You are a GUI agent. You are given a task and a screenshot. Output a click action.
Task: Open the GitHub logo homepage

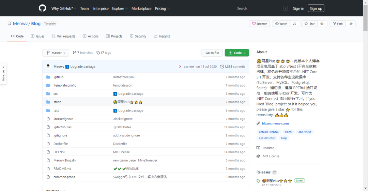43,8
